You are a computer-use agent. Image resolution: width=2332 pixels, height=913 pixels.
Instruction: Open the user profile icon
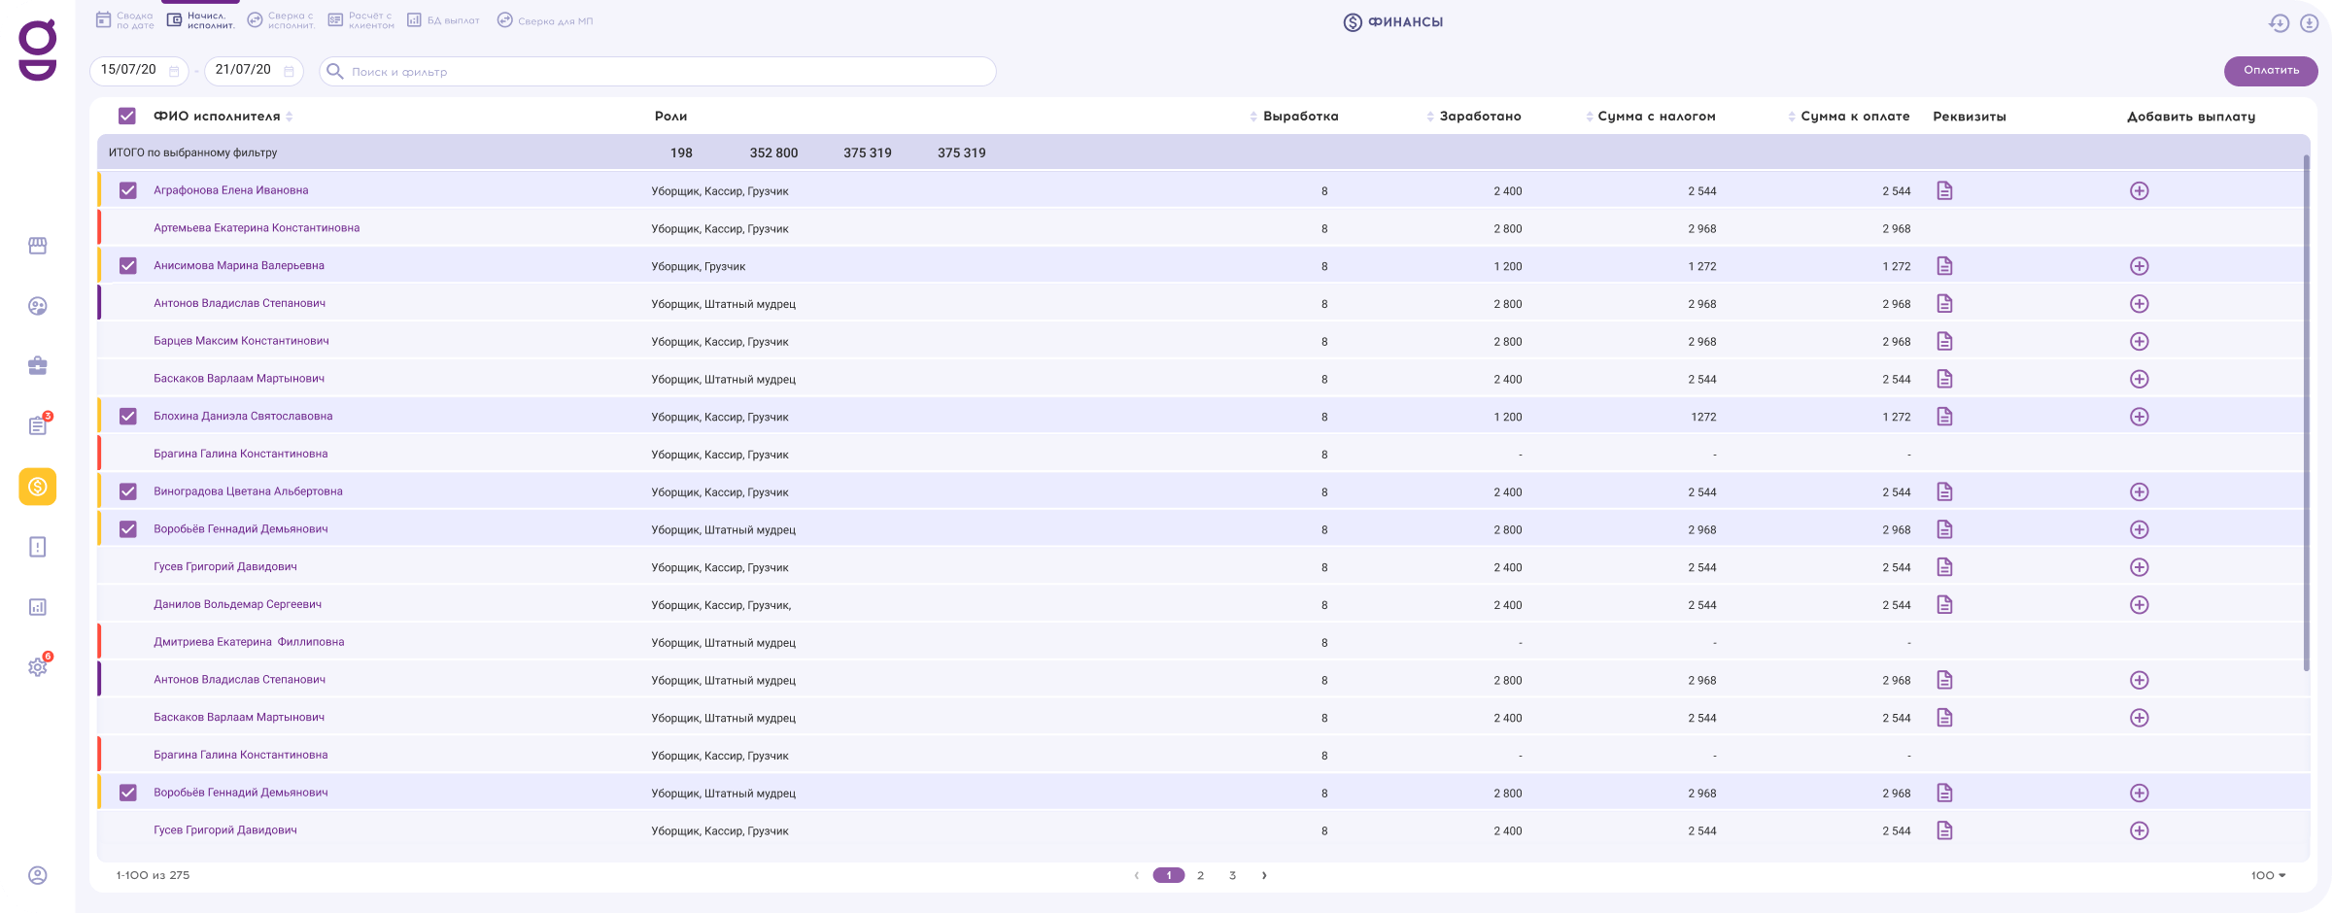(37, 875)
